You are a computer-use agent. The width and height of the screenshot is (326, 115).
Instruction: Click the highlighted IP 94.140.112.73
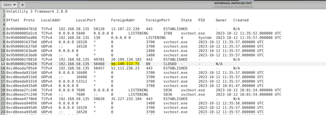[125, 64]
